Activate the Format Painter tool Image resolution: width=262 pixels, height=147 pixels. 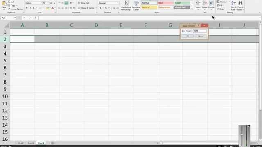point(16,9)
